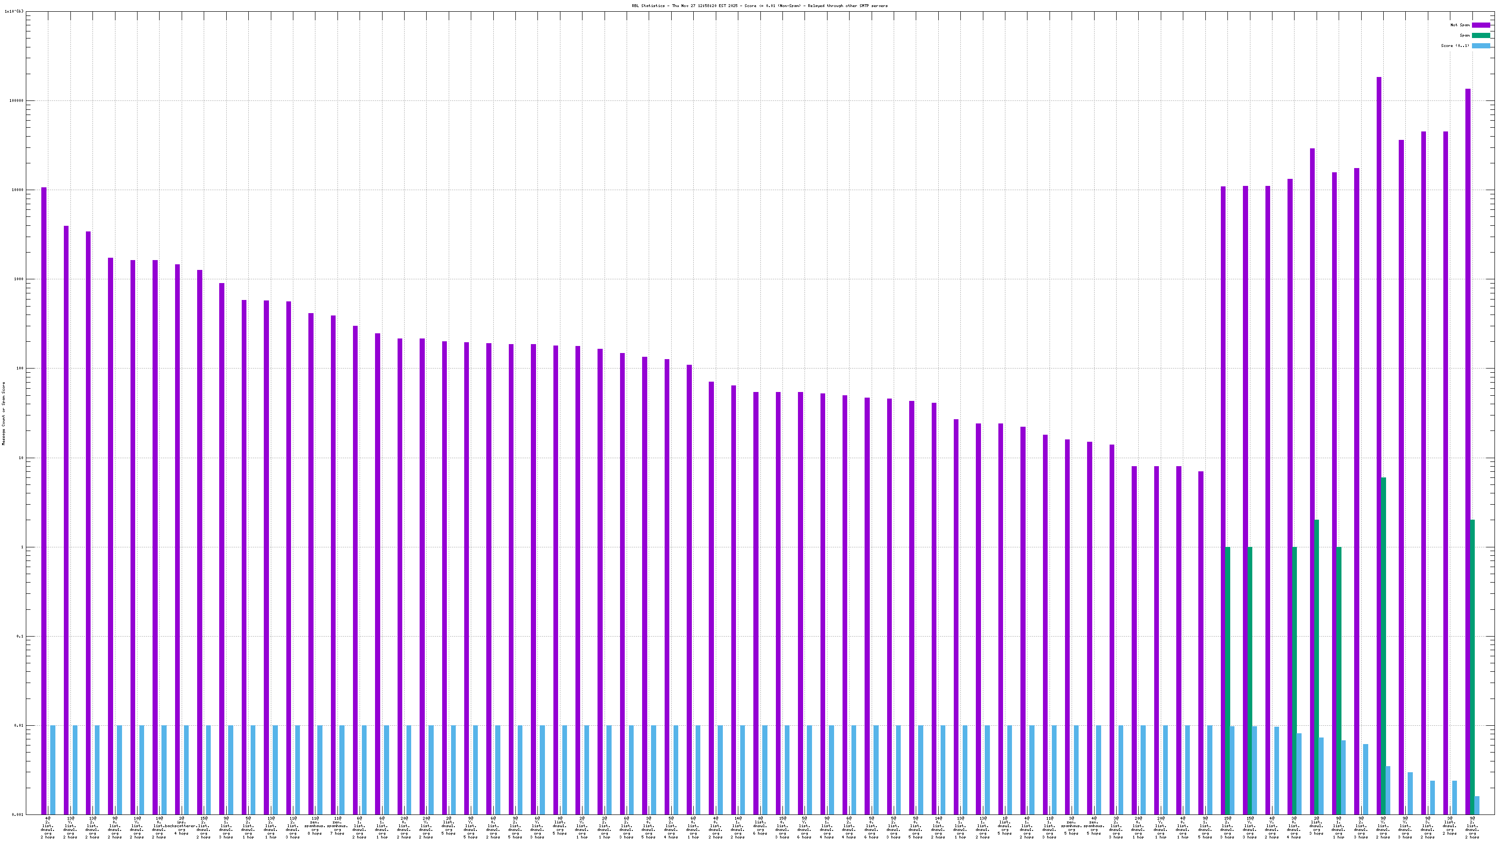Click the RBL Statistics chart title
The image size is (1502, 845).
pyautogui.click(x=759, y=6)
